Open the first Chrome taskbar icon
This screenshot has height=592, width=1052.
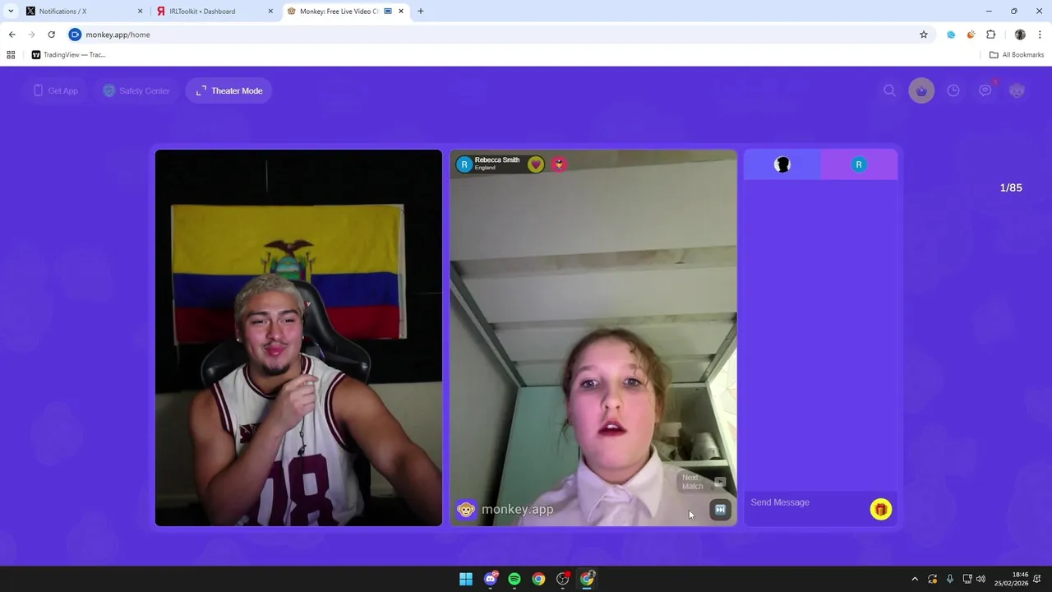click(538, 579)
